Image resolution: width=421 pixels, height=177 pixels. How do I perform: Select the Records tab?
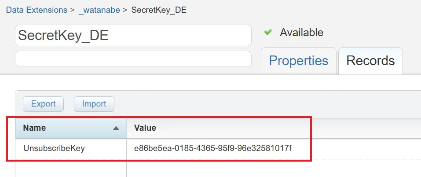click(370, 61)
